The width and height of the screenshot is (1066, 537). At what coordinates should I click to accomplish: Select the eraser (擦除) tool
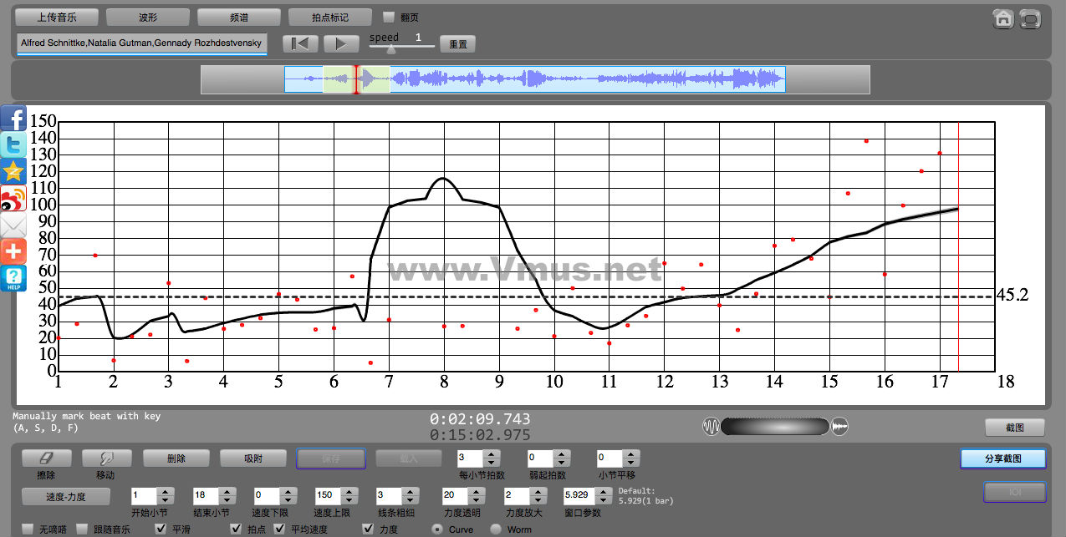46,458
